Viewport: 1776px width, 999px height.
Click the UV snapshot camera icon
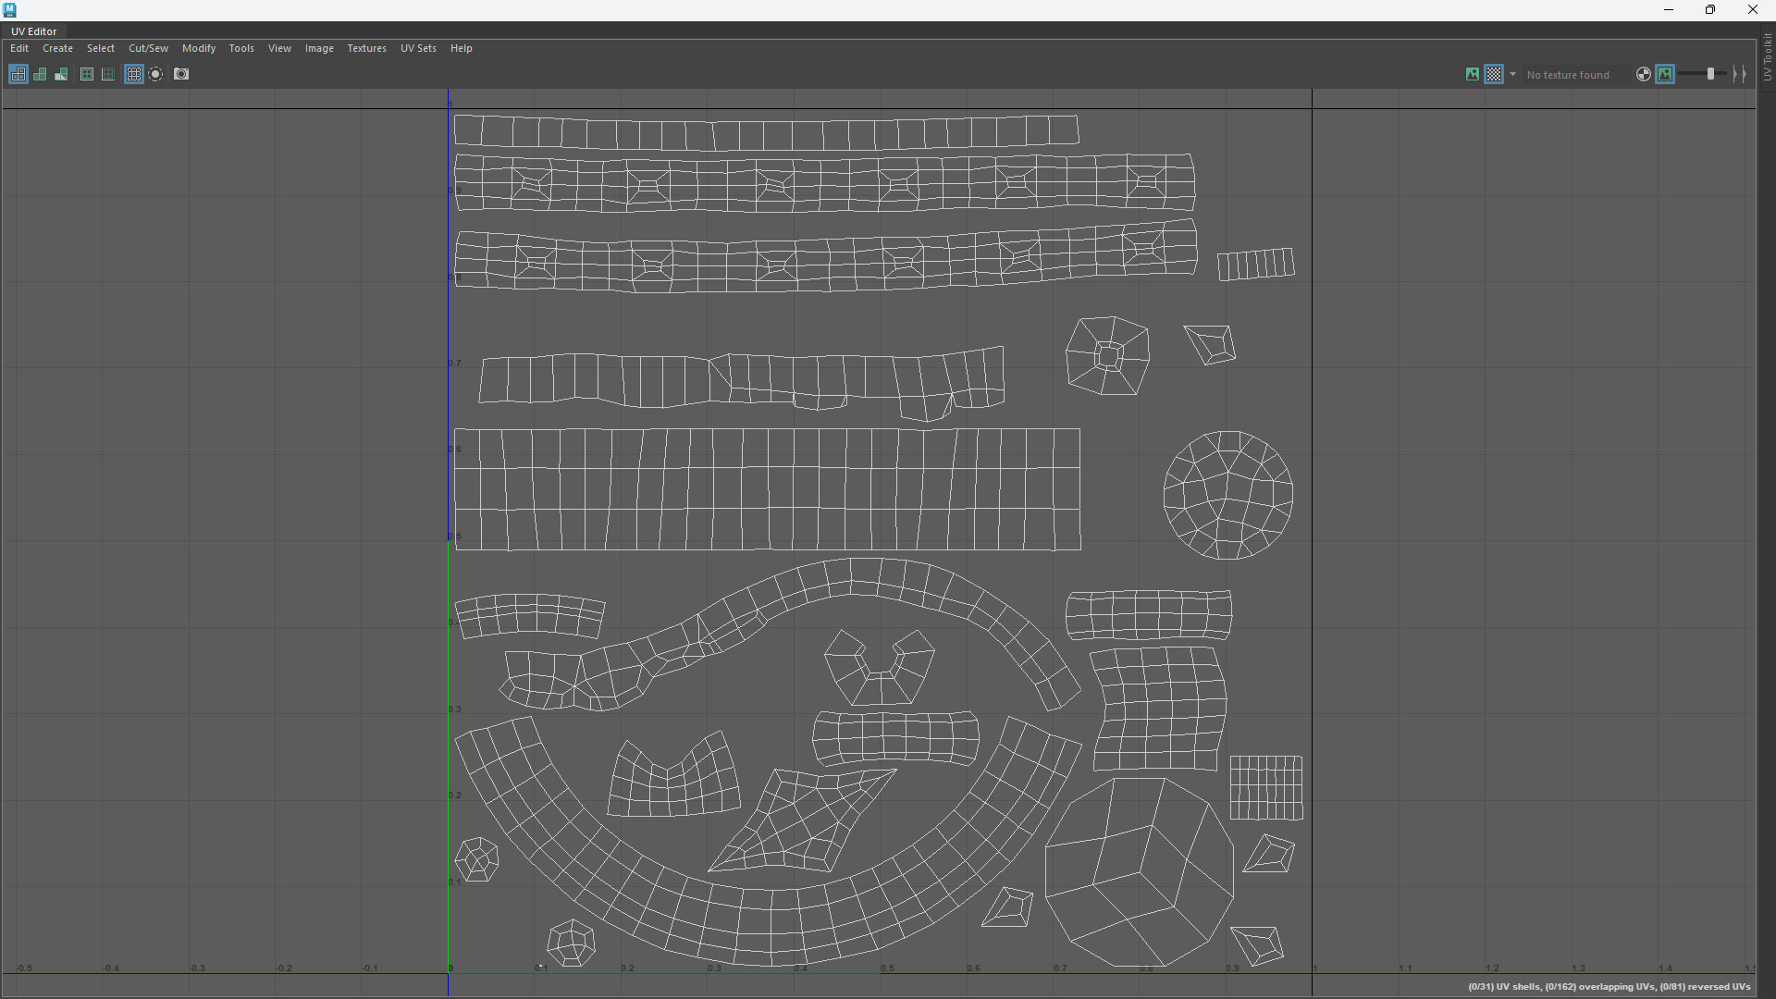coord(181,74)
